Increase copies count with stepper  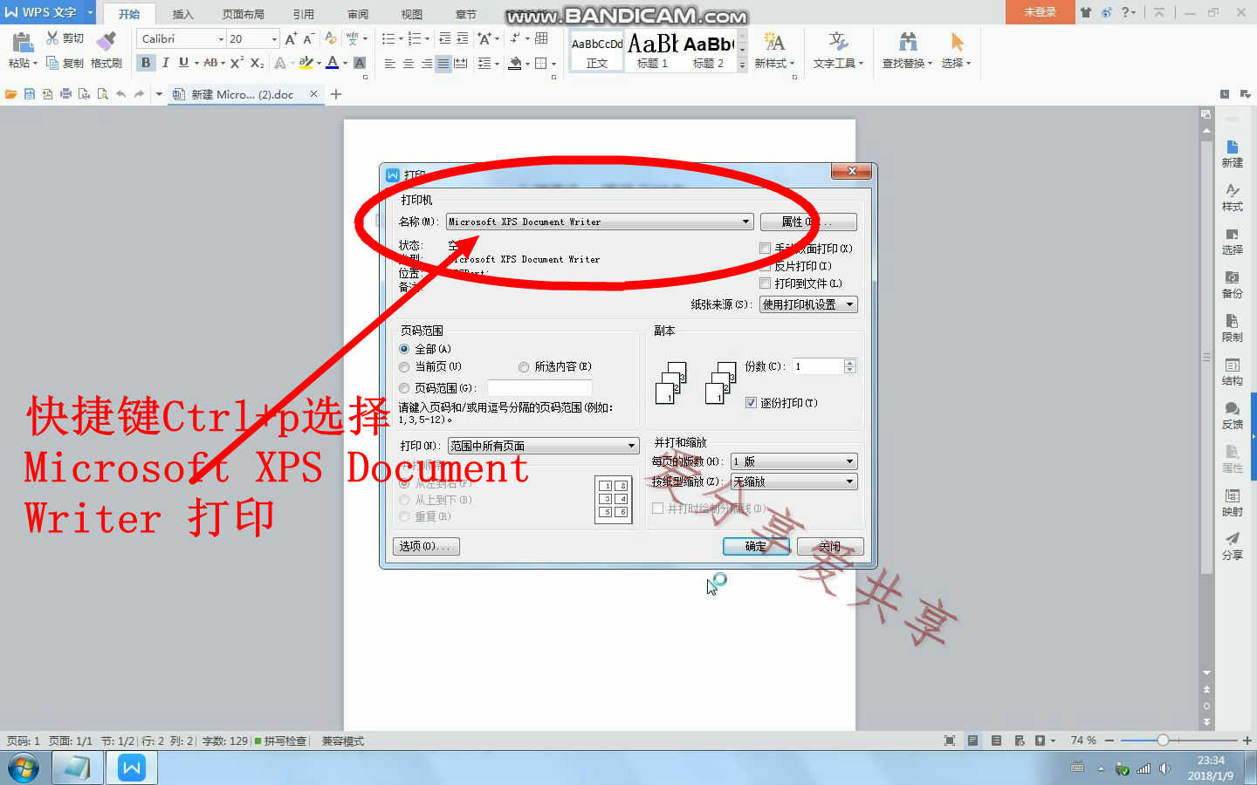tap(850, 362)
